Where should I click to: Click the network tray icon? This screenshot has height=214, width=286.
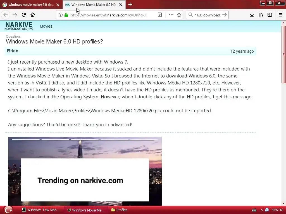pos(267,210)
